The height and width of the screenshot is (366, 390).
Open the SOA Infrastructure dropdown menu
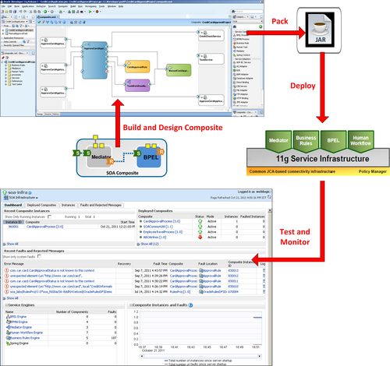pos(23,198)
